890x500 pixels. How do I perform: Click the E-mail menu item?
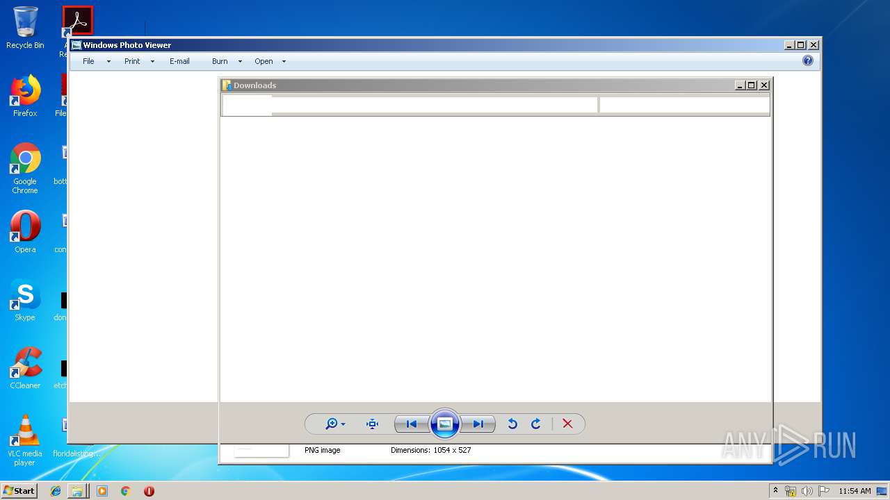click(x=179, y=61)
